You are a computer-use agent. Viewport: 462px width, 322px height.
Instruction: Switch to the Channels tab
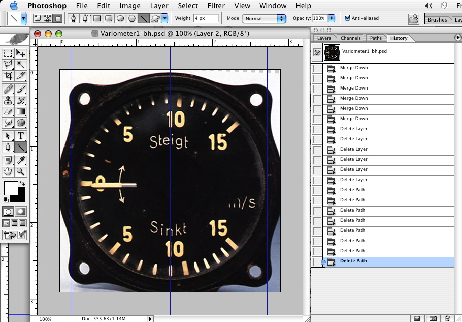click(x=350, y=38)
